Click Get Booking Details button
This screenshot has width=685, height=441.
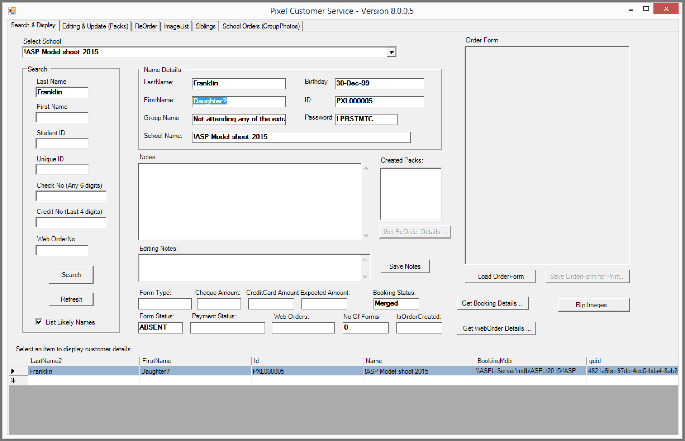(x=493, y=303)
